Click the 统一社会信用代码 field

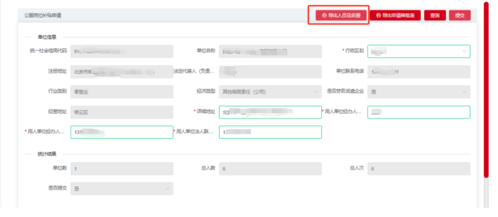[121, 51]
